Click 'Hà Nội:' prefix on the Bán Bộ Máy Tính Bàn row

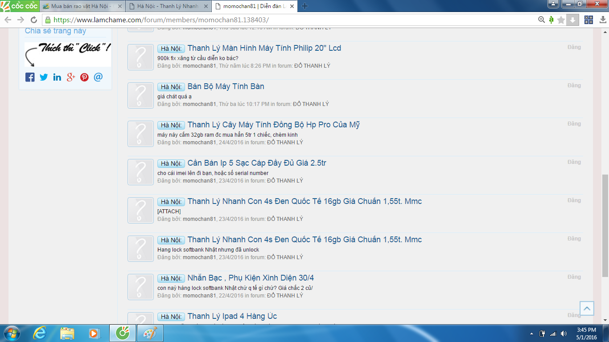(x=171, y=87)
